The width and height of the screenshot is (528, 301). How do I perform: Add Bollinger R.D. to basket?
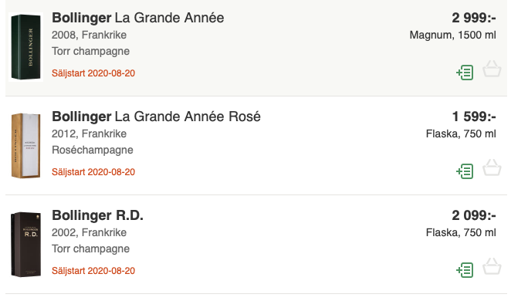pyautogui.click(x=492, y=266)
